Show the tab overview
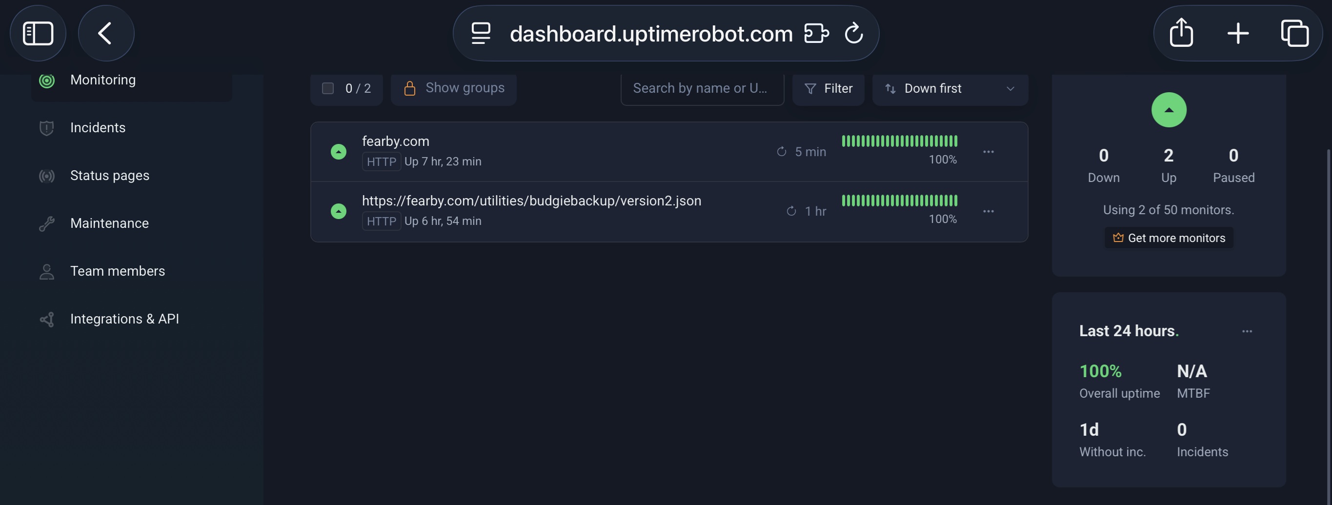 coord(1295,34)
